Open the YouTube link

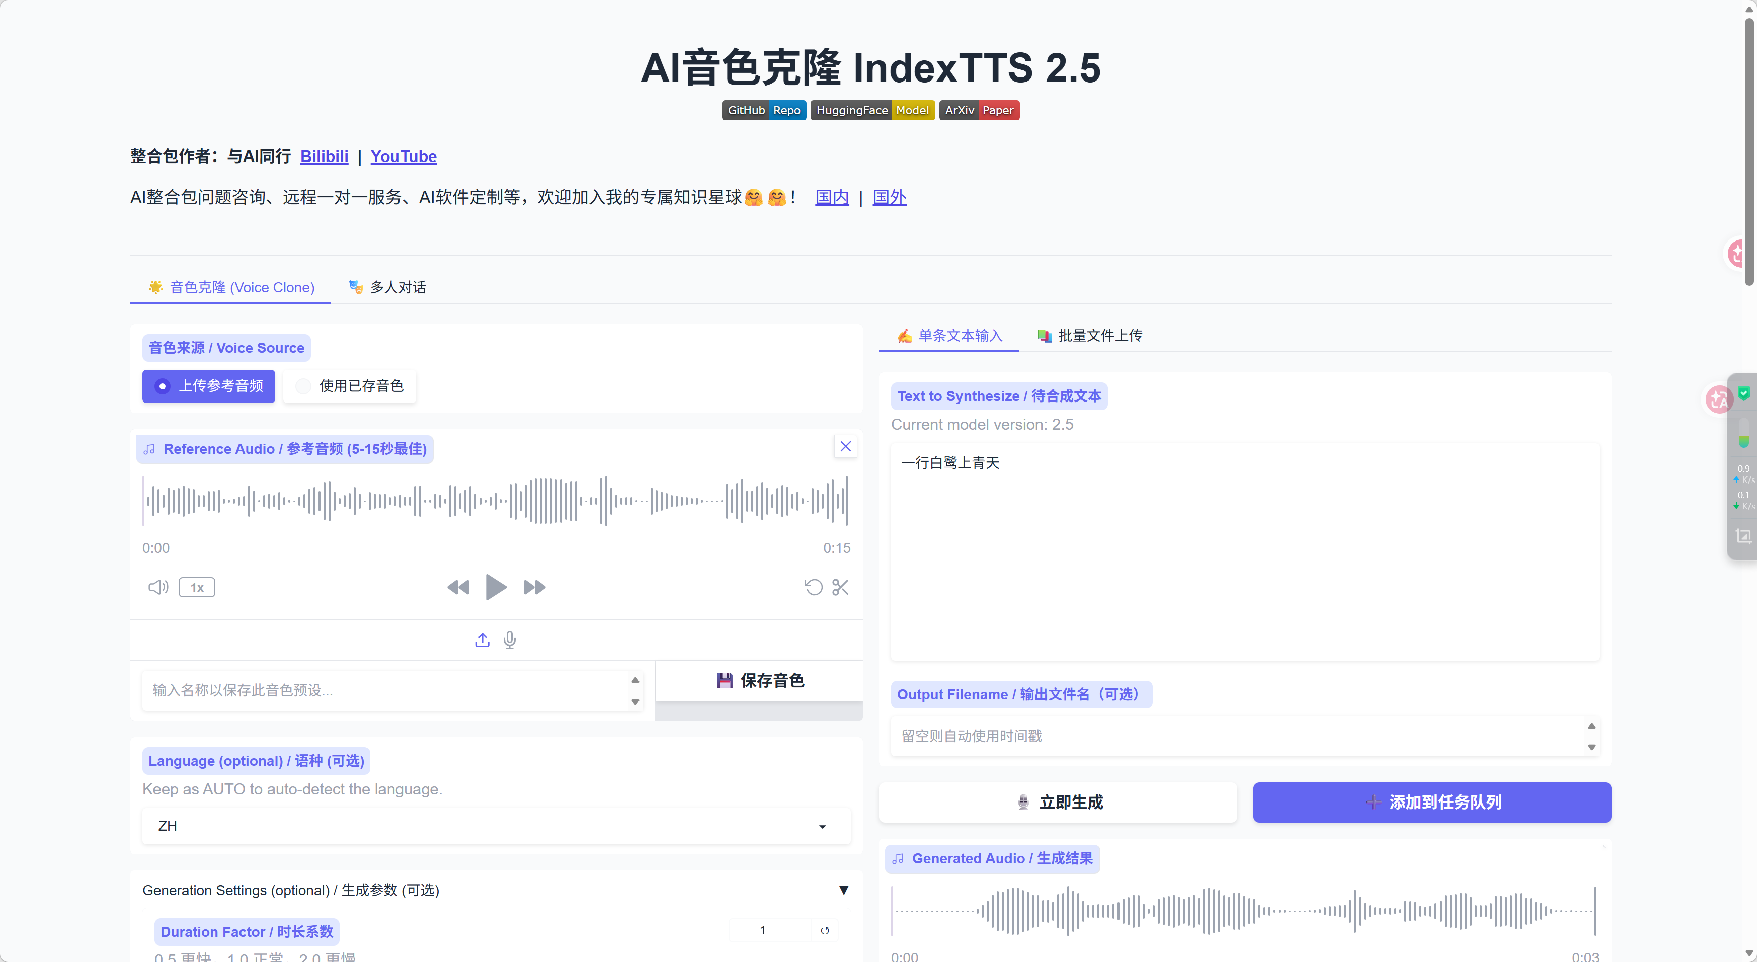click(x=404, y=156)
